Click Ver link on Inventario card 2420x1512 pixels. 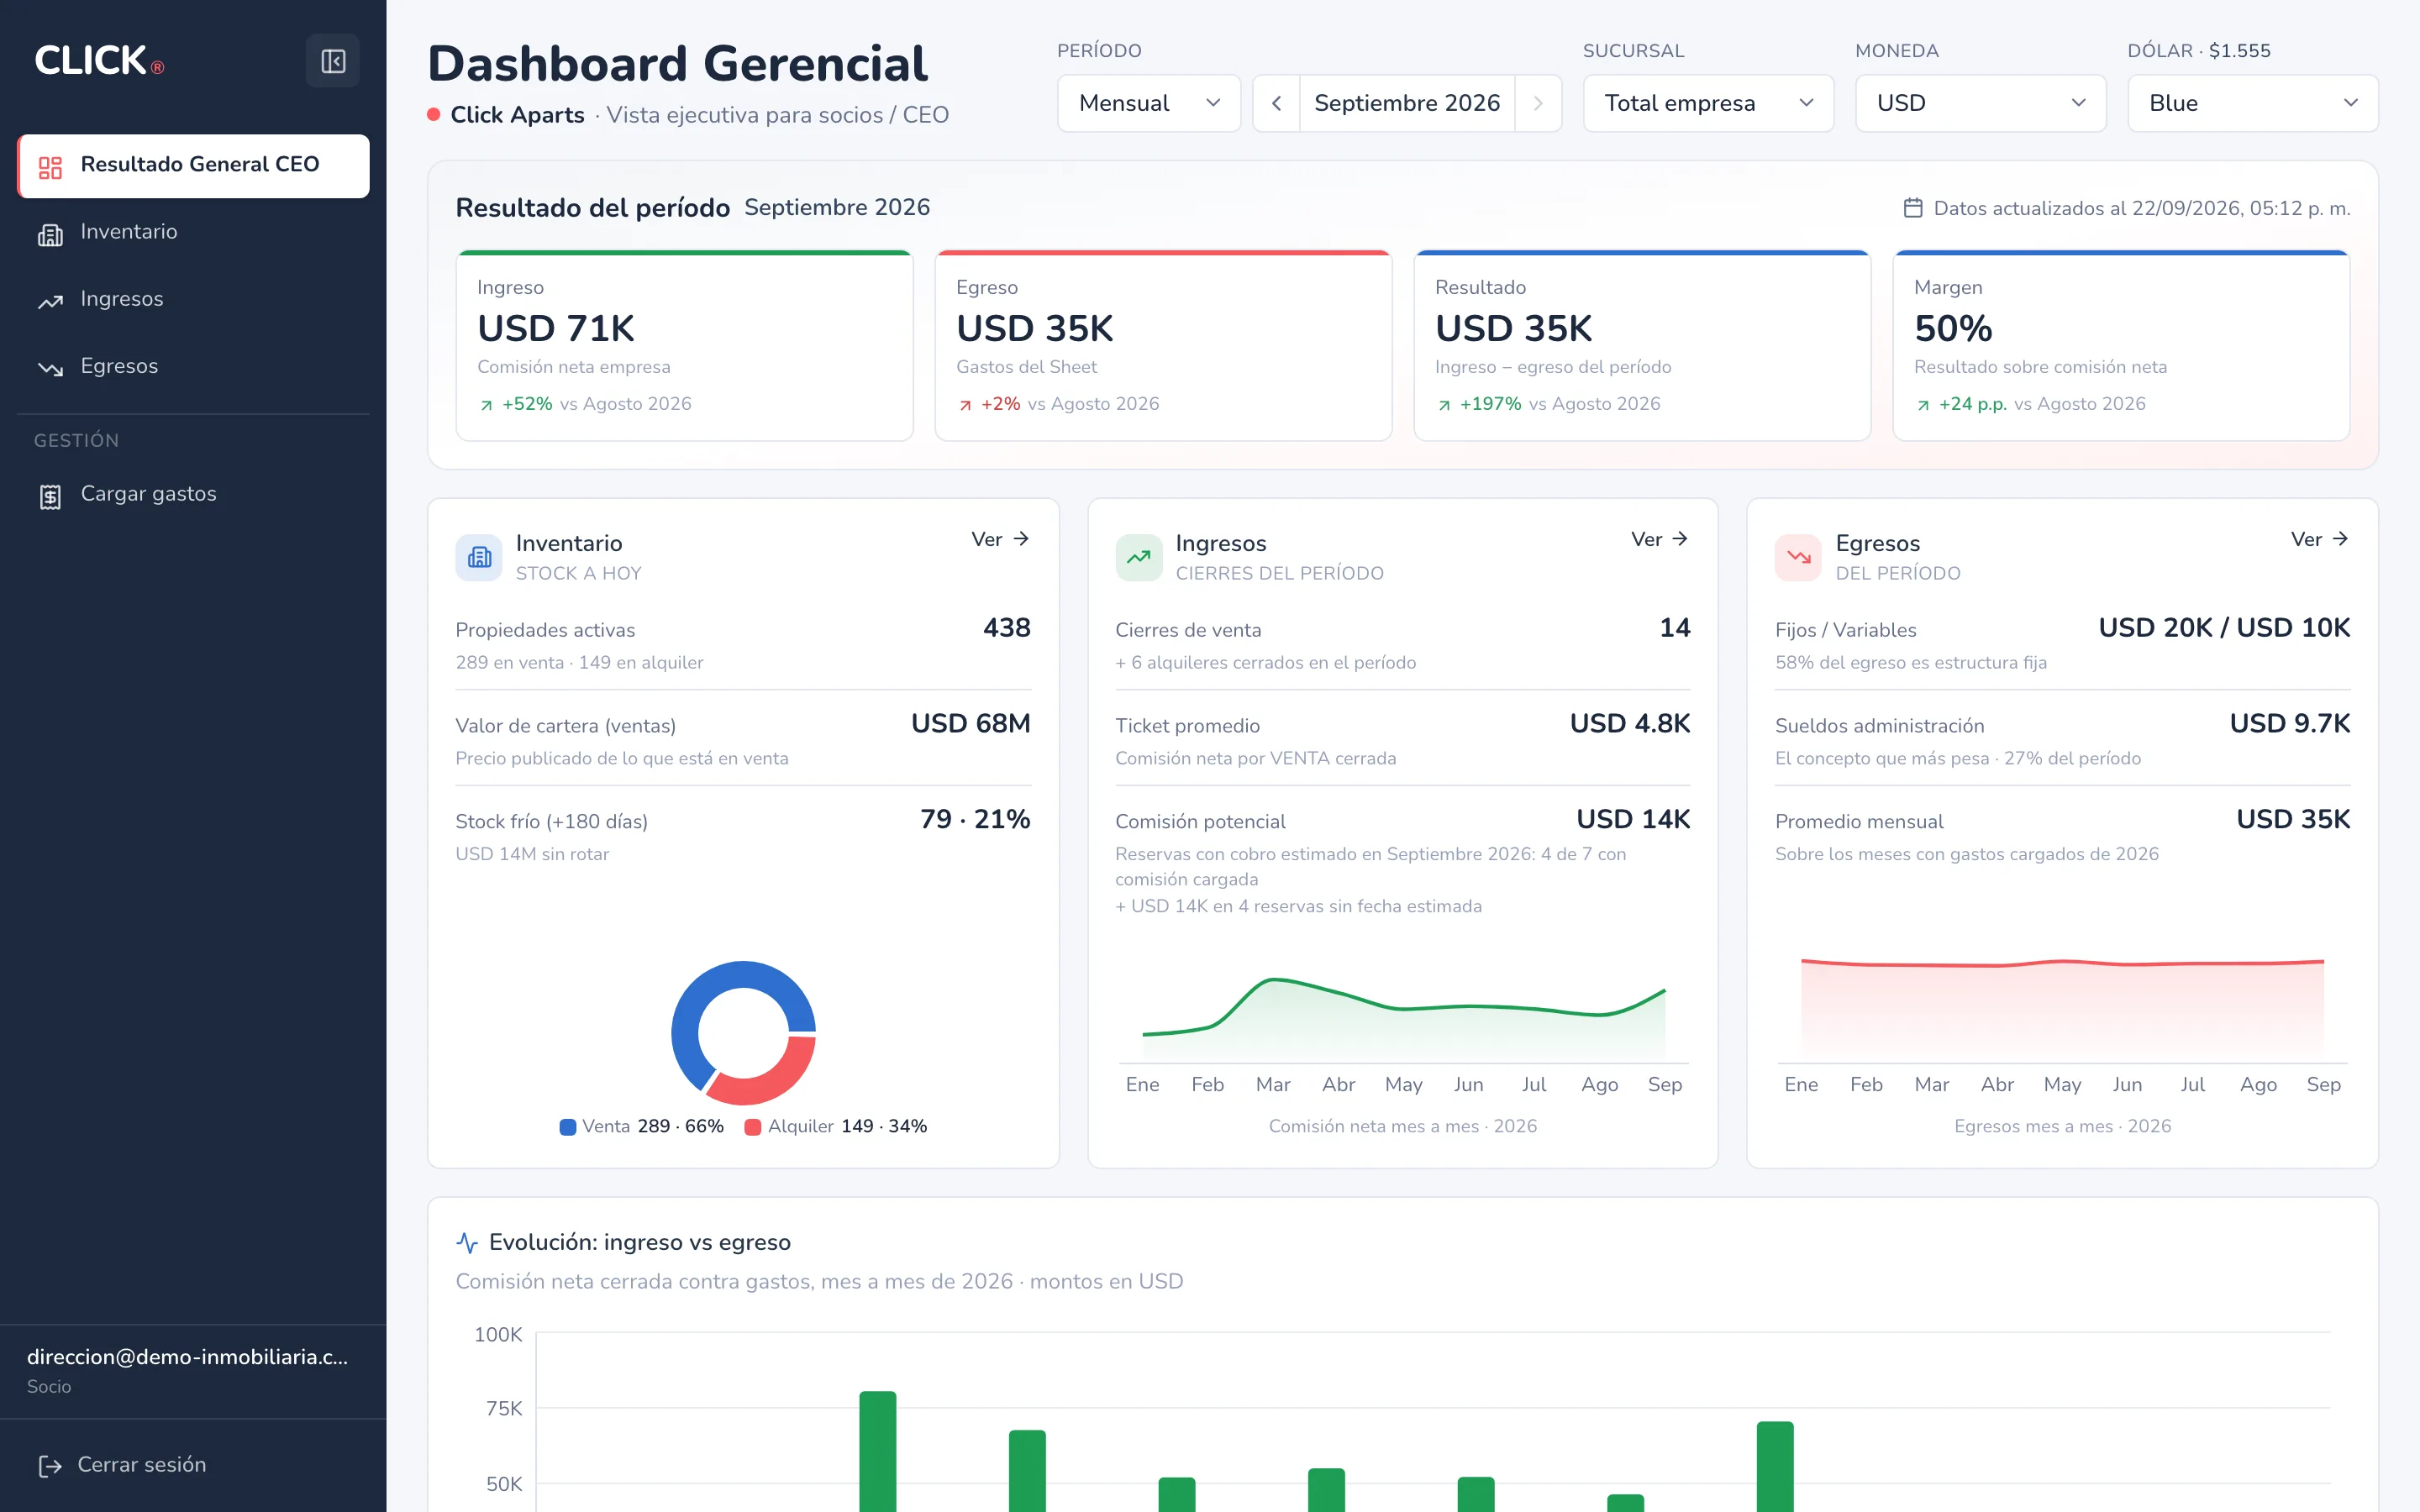point(1000,540)
